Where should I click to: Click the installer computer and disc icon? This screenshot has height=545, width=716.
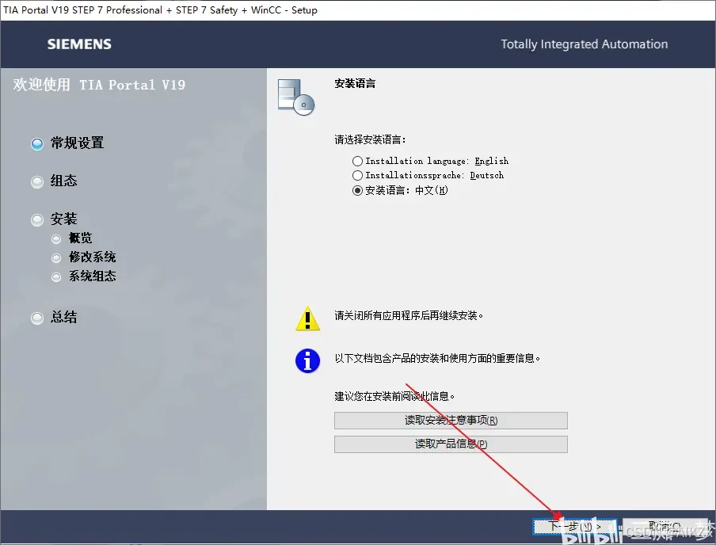click(x=296, y=97)
